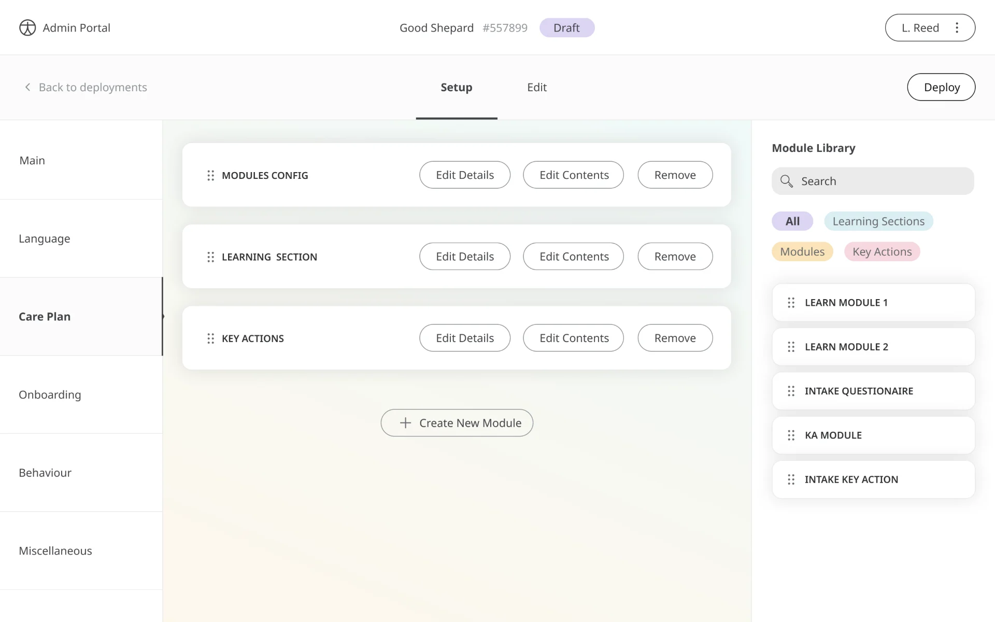Edit Details for MODULES CONFIG

[465, 175]
